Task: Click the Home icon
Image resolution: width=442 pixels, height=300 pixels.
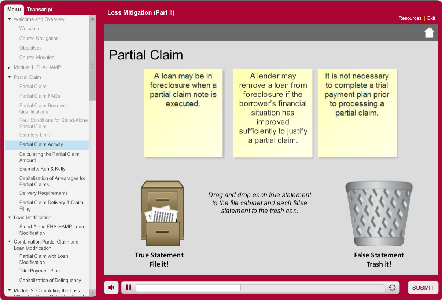Action: pos(429,33)
